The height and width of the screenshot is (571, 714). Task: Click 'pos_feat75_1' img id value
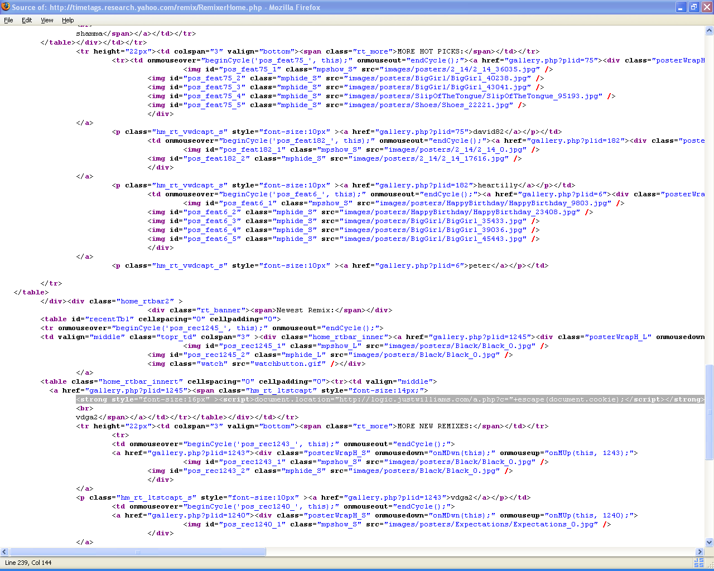click(250, 69)
